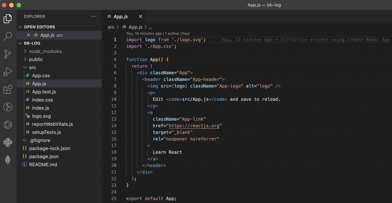Open the Extensions view

tap(8, 89)
